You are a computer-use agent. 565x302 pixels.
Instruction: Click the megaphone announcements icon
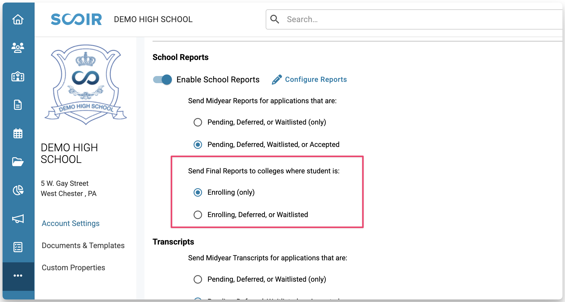18,219
